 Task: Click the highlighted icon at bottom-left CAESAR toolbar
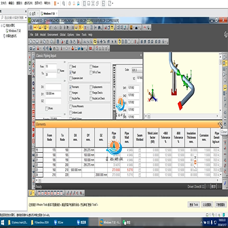coord(31,193)
